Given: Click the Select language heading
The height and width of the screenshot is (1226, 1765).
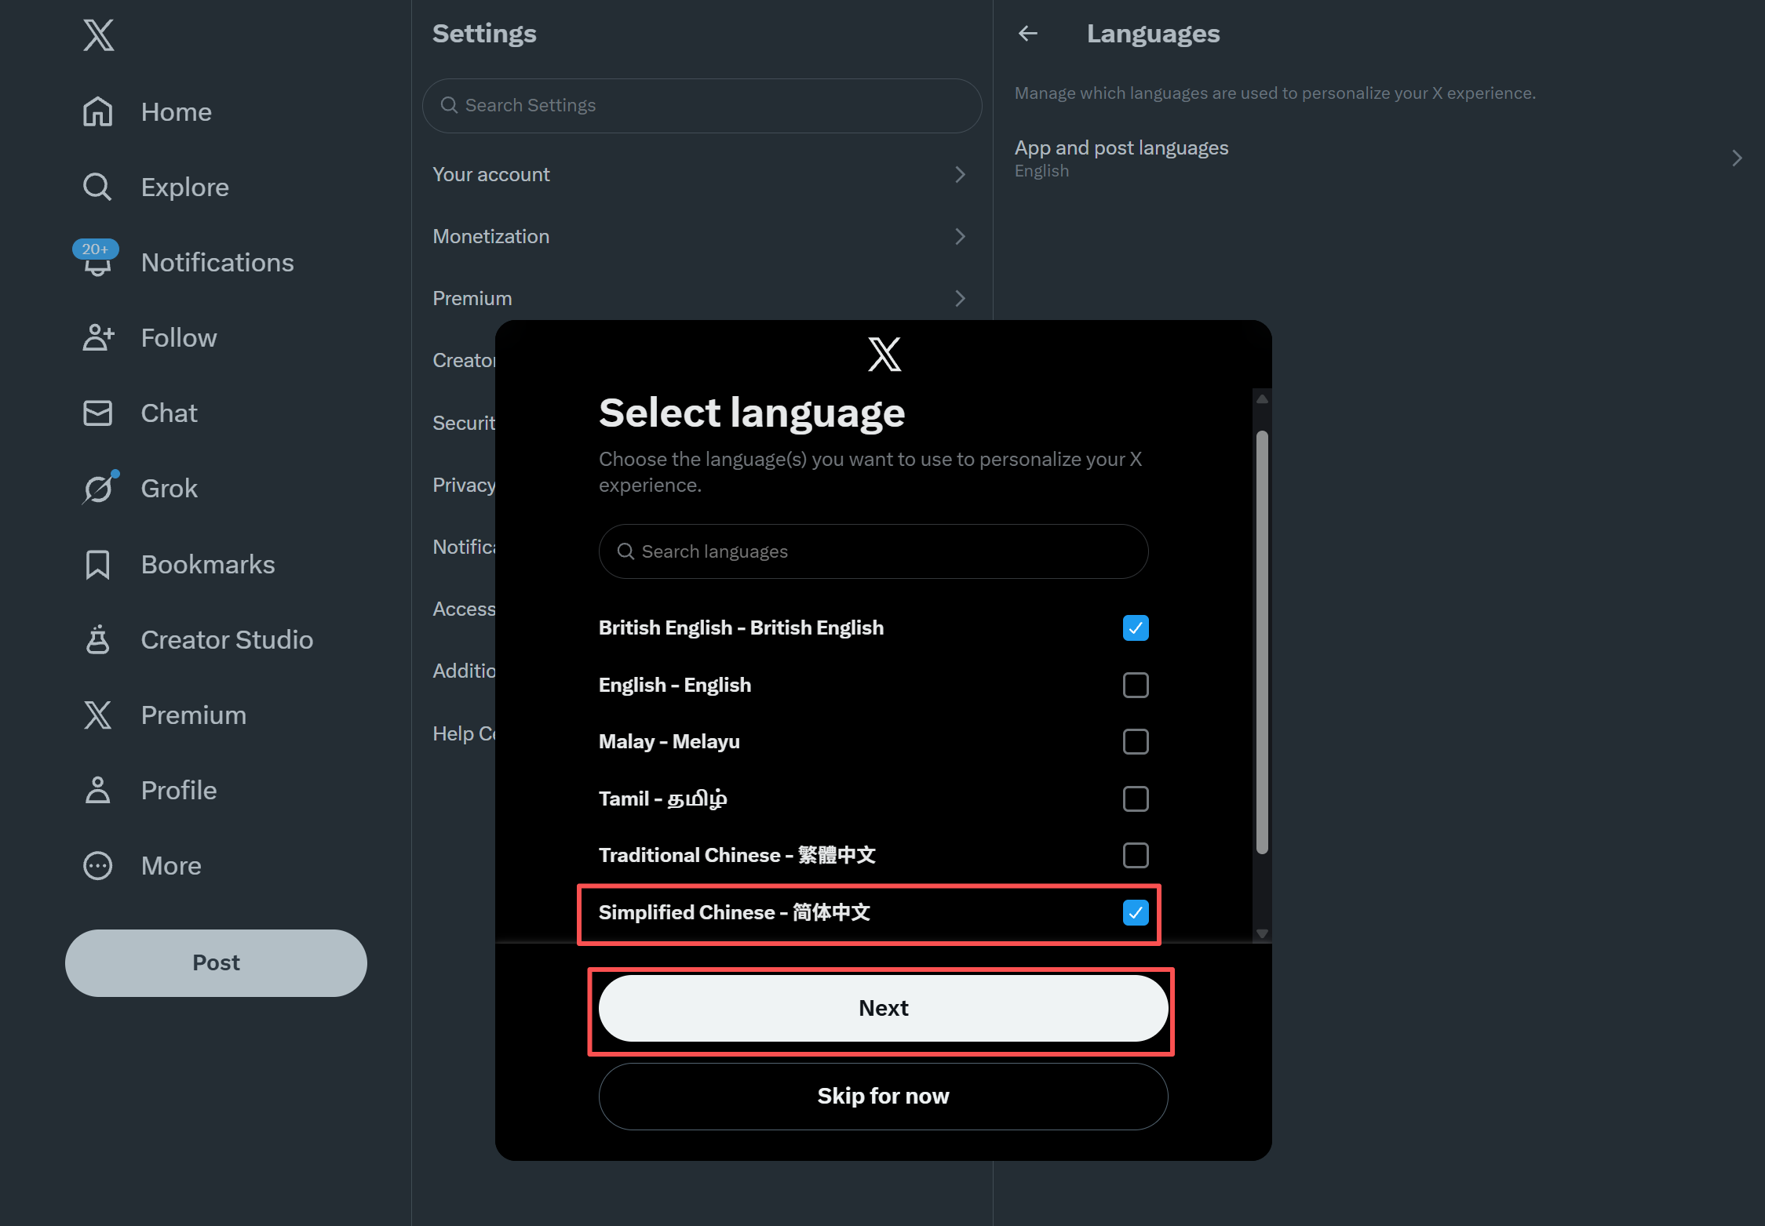Looking at the screenshot, I should (752, 413).
